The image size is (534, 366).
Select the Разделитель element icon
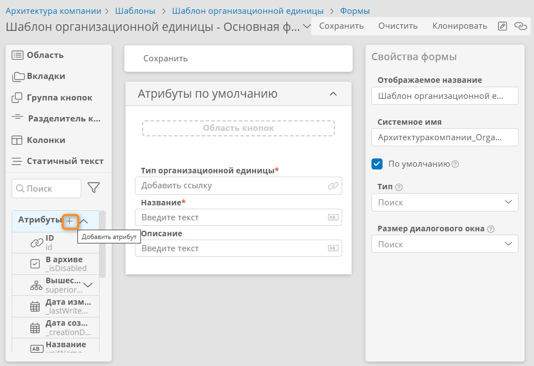(x=17, y=118)
